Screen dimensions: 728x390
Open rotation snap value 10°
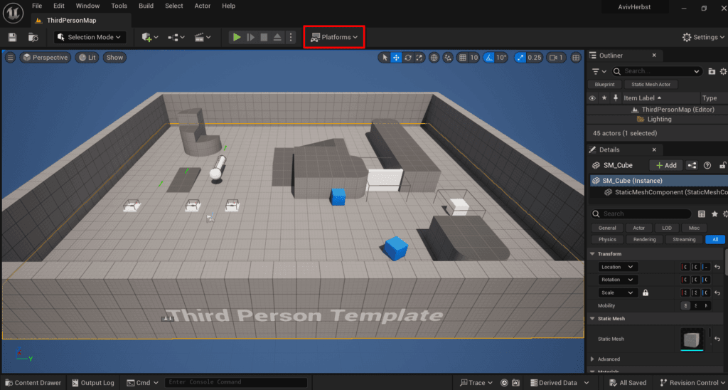click(501, 58)
